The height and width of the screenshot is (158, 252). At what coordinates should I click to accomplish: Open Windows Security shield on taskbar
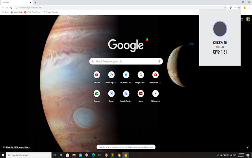coord(87,155)
